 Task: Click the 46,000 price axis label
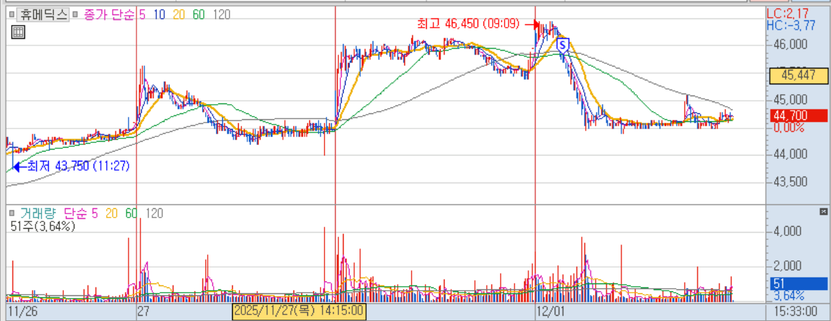point(790,45)
